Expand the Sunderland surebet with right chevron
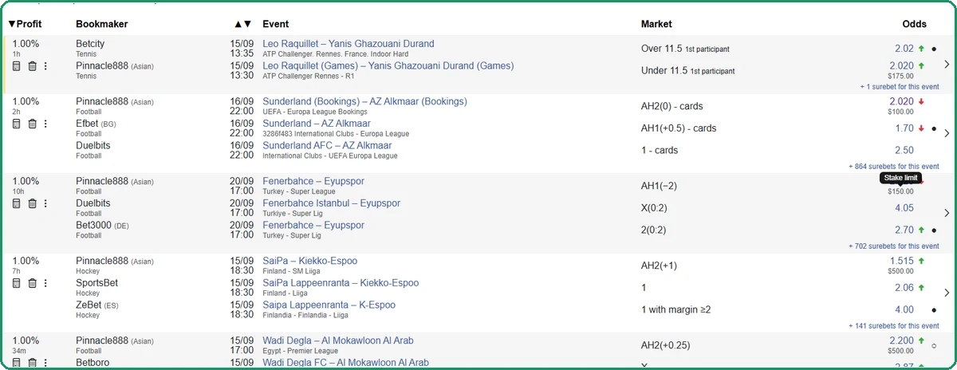The image size is (957, 370). click(x=947, y=133)
